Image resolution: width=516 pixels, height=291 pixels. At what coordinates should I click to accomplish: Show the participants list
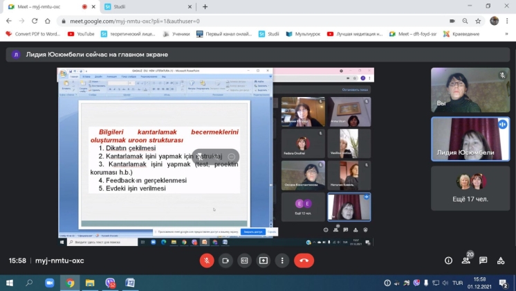(x=467, y=261)
